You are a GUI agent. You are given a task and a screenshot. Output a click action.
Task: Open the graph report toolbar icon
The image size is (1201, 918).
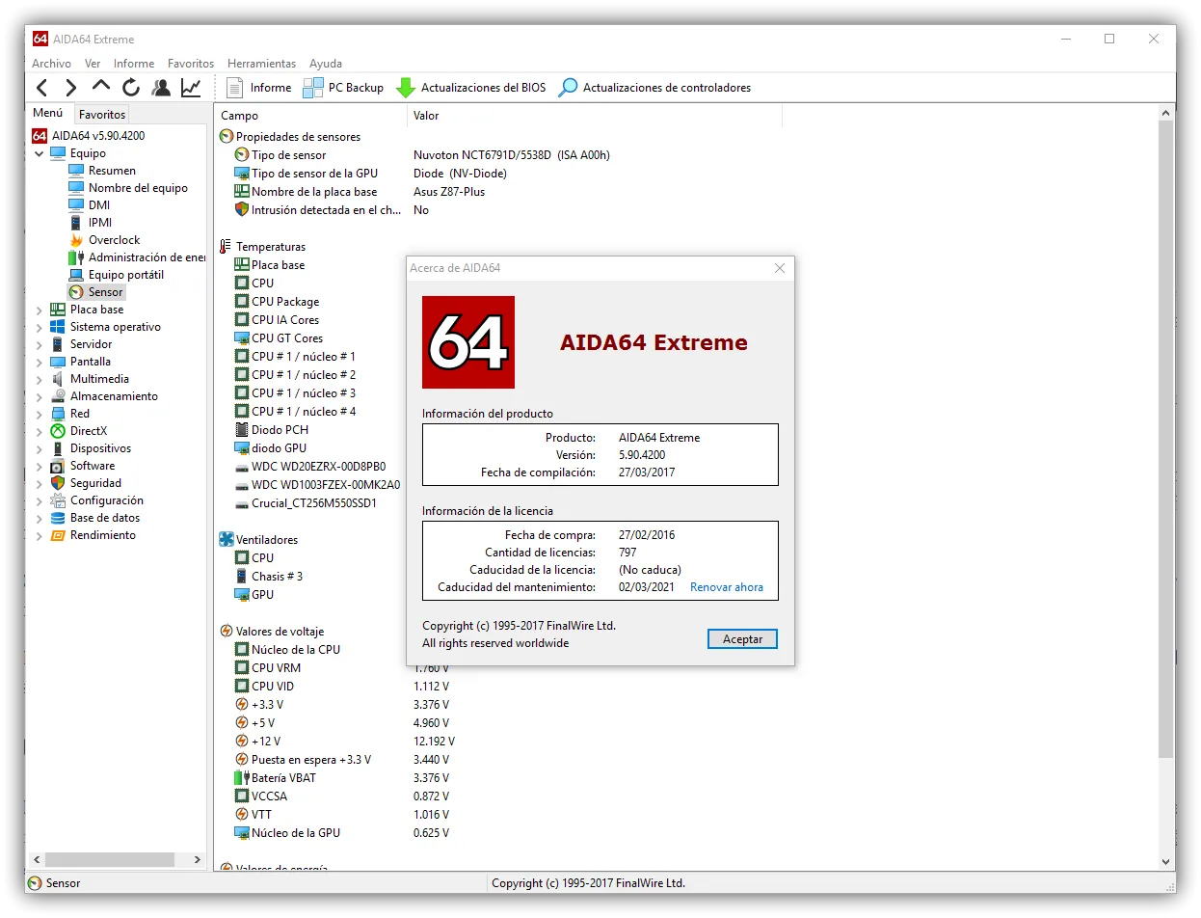(191, 88)
